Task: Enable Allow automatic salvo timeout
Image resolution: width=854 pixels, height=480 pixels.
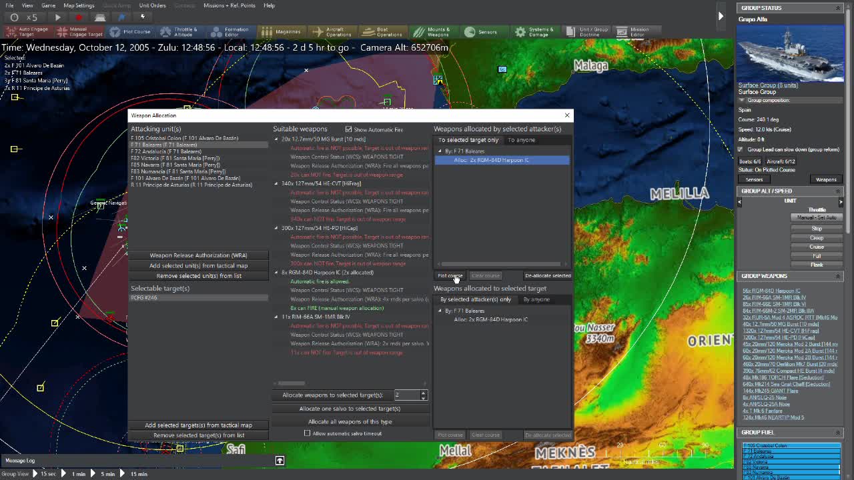Action: pyautogui.click(x=307, y=433)
